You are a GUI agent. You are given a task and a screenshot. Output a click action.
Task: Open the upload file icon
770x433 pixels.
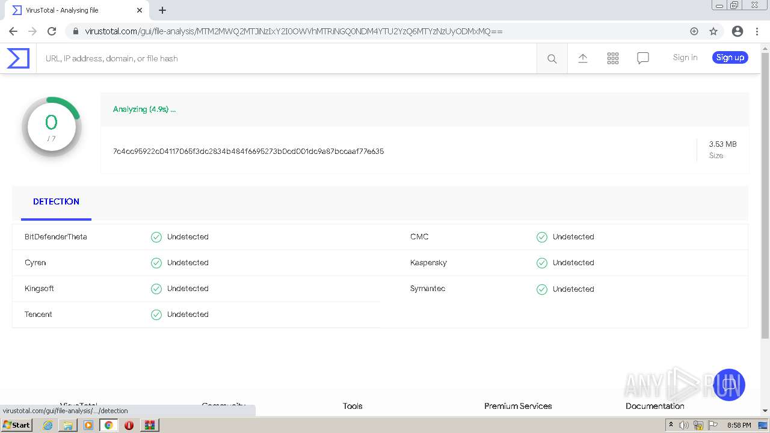click(582, 58)
